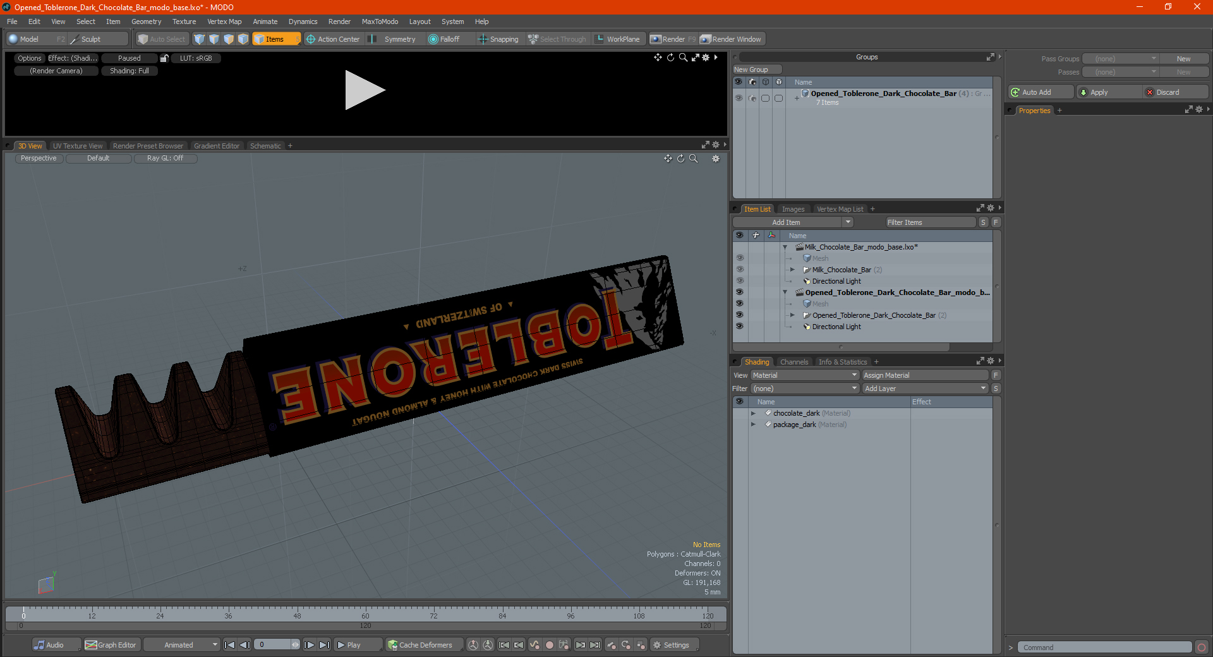Open the Graph Editor

[x=111, y=645]
